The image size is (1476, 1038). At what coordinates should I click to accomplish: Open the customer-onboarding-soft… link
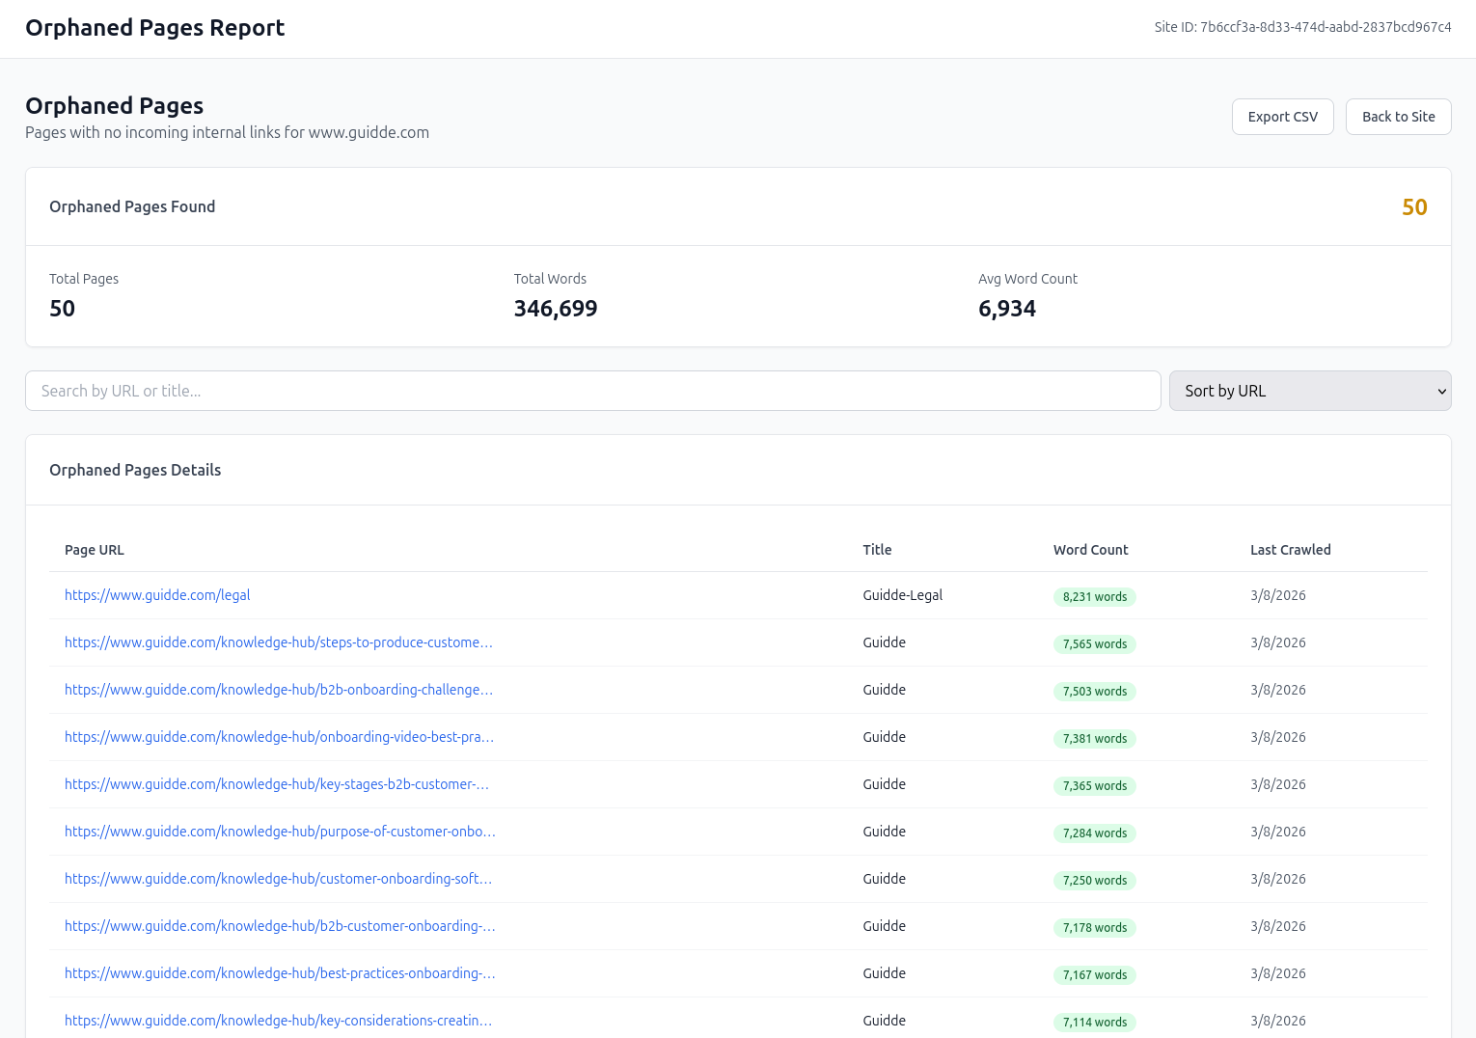click(278, 879)
